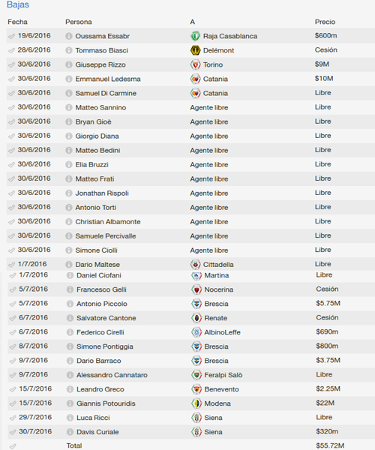Click the Benevento club crest icon
Image resolution: width=375 pixels, height=450 pixels.
(x=196, y=389)
